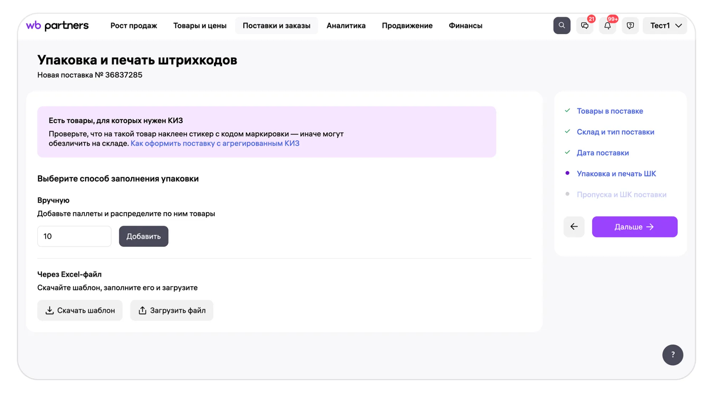Click supply number text № 36837285
Viewport: 712px width, 393px height.
119,75
